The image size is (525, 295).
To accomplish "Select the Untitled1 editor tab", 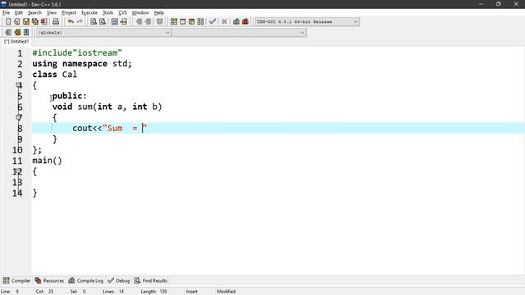I will tap(16, 42).
